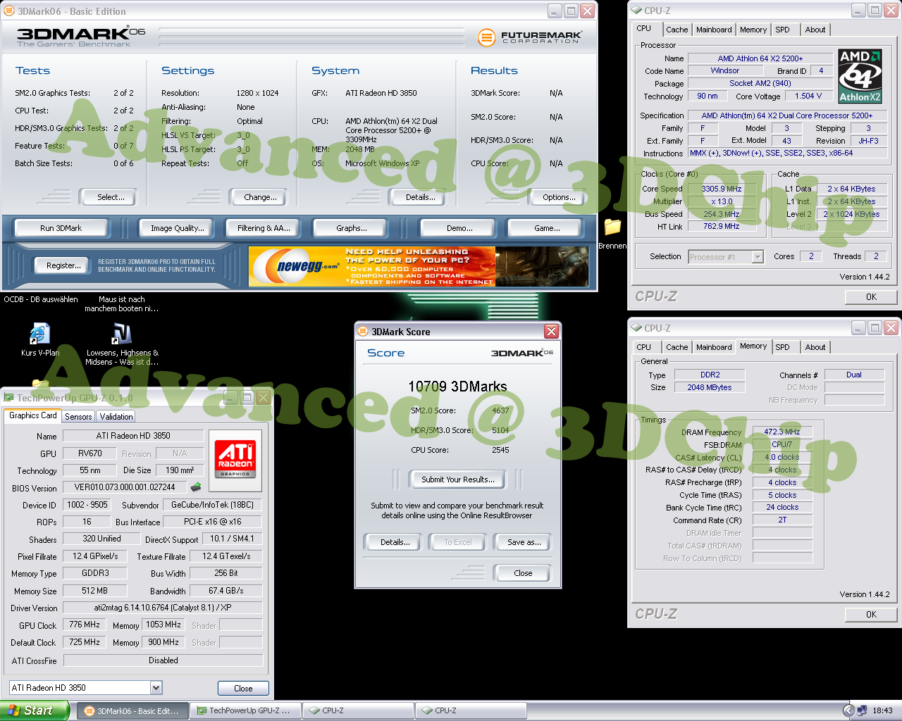Open the Mainboard tab in upper CPU-Z window
This screenshot has width=902, height=721.
click(714, 30)
